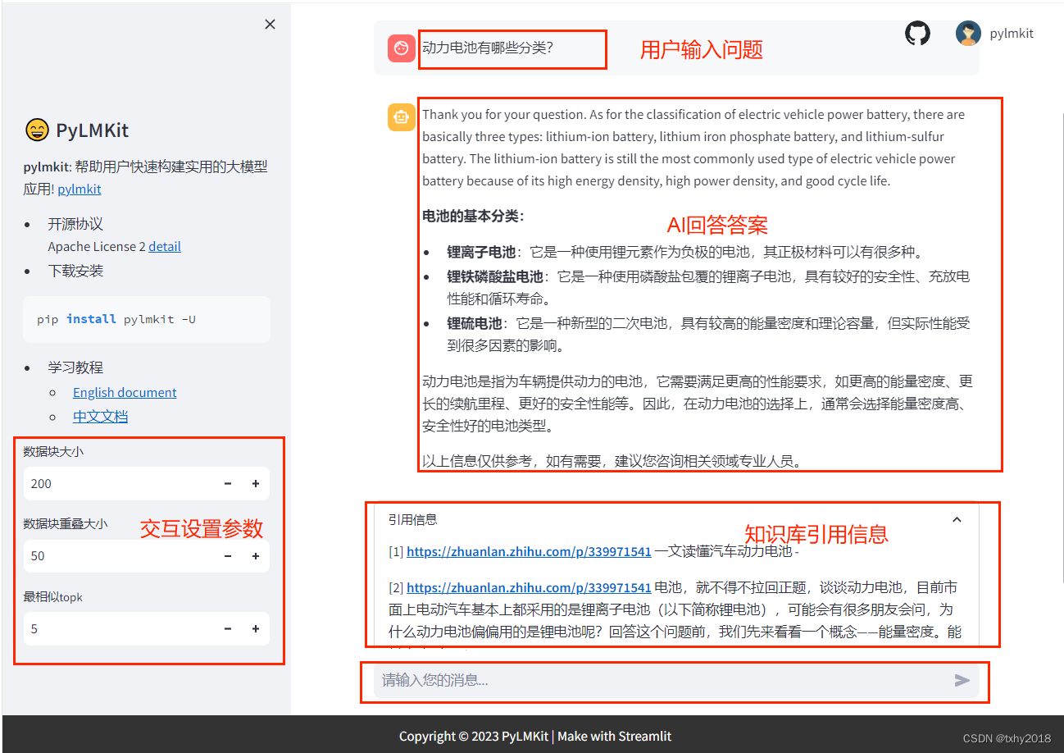1064x753 pixels.
Task: Decrease 最相似topk with minus button
Action: point(228,629)
